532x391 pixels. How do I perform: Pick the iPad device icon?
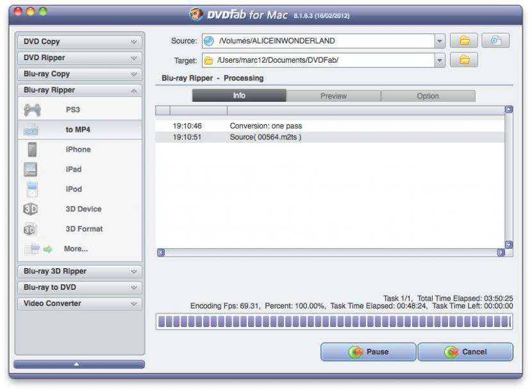(x=32, y=170)
